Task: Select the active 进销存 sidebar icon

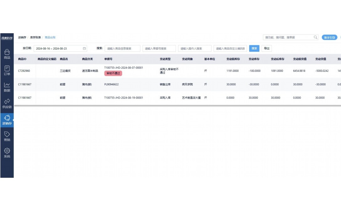Action: coord(7,119)
